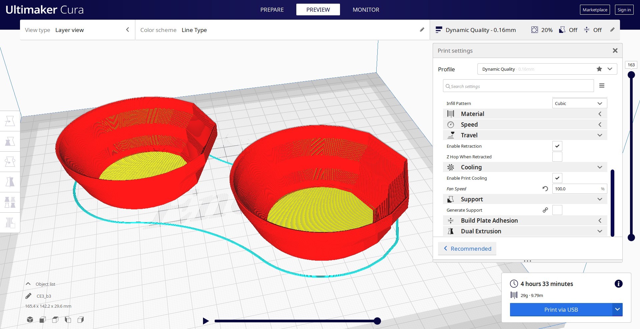This screenshot has width=640, height=329.
Task: Click the infill 20% icon
Action: (534, 30)
